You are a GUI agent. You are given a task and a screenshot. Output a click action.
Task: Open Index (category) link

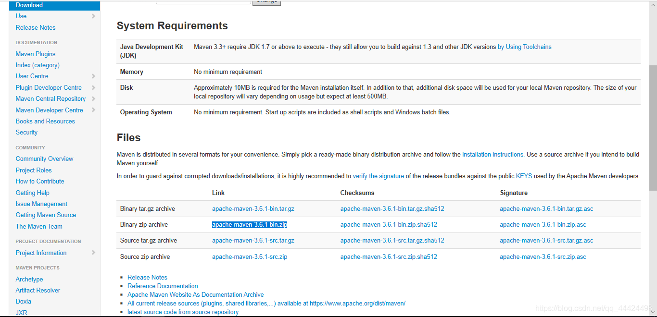(x=38, y=65)
